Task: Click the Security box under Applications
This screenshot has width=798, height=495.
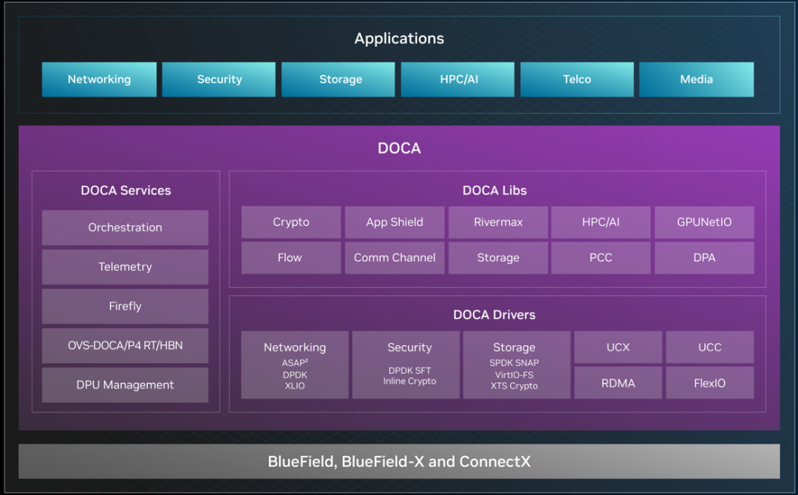Action: pos(219,79)
